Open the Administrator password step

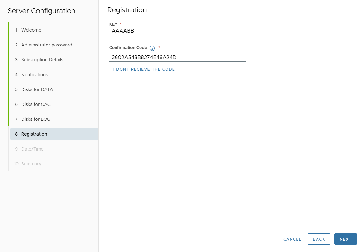click(x=47, y=45)
